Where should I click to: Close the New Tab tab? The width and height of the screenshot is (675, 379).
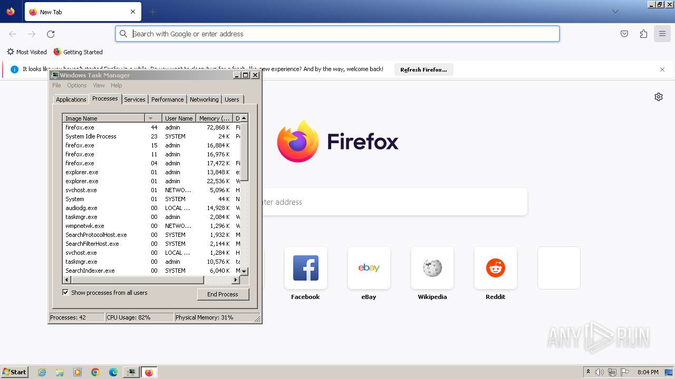[133, 12]
